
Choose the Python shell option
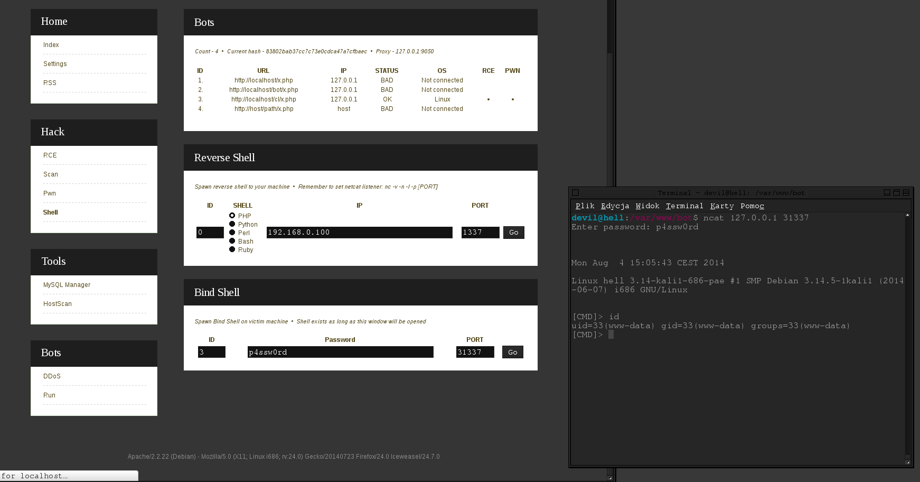coord(232,224)
